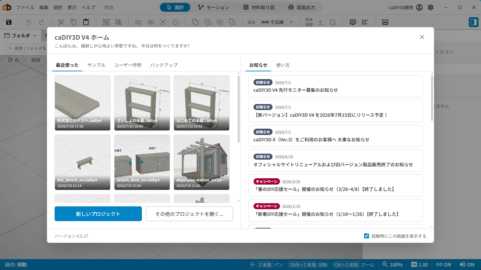Toggle the lock icon beside 無題
The height and width of the screenshot is (270, 481).
(17, 60)
